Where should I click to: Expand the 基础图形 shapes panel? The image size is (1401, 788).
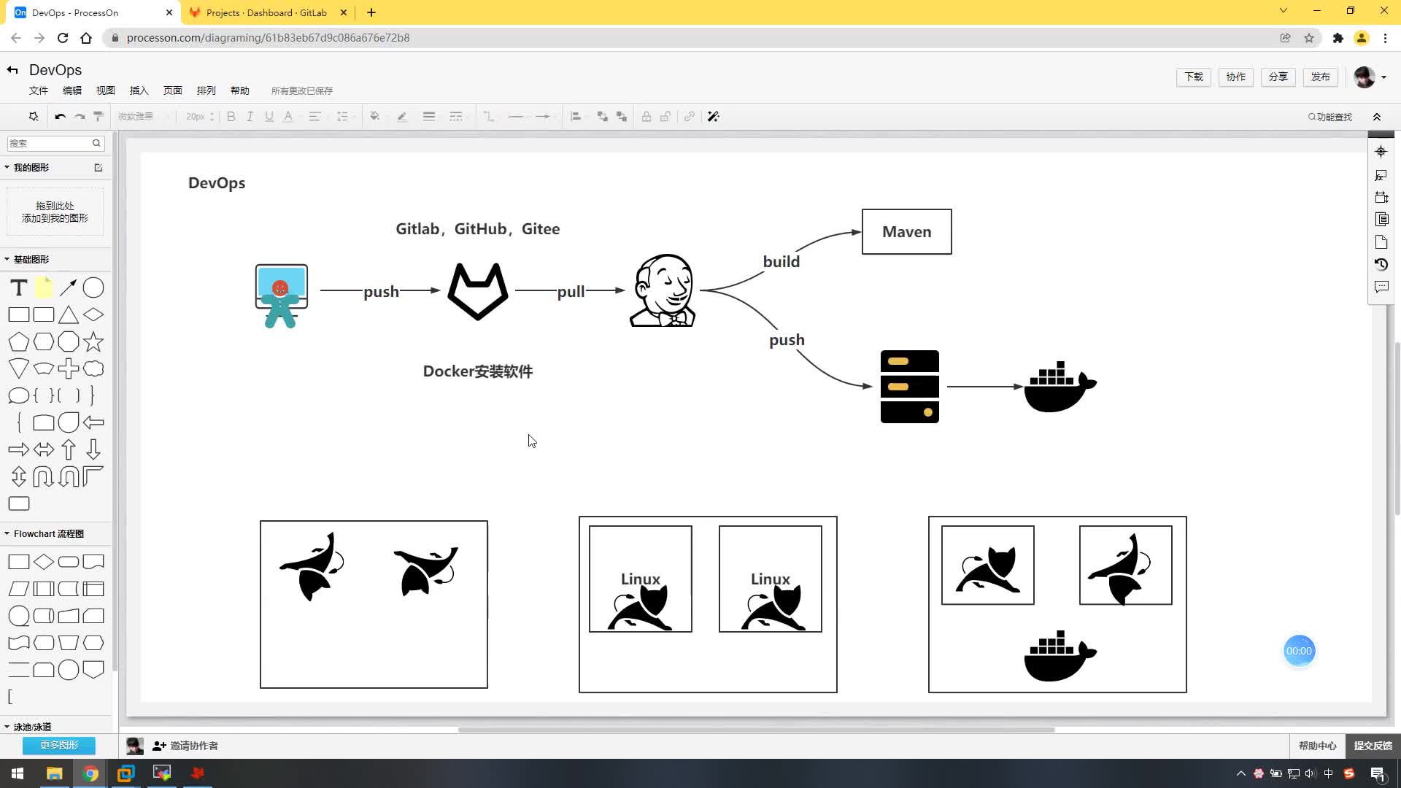7,258
